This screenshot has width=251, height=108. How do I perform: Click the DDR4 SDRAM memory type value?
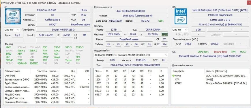click(153, 30)
